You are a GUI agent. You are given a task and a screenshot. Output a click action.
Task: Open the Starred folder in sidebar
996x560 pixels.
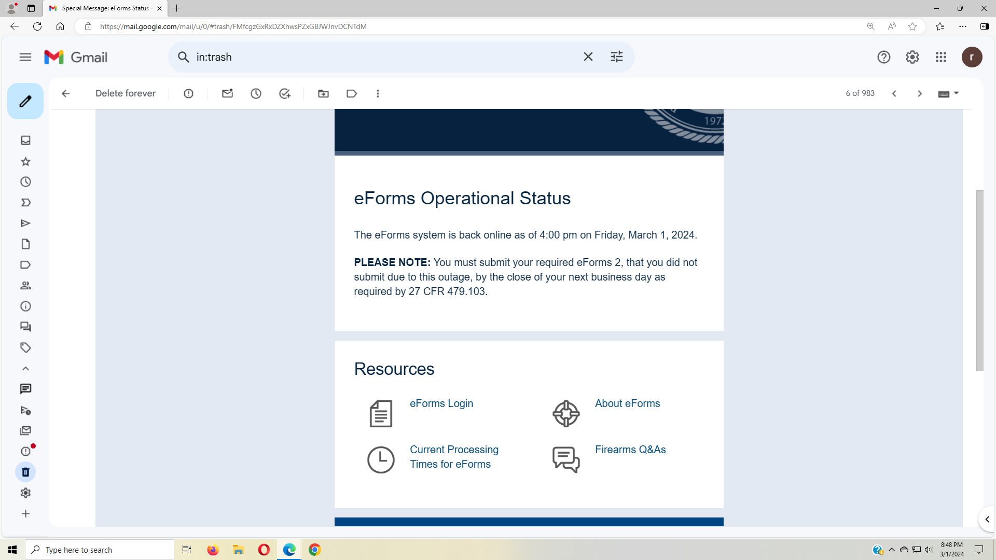click(25, 161)
